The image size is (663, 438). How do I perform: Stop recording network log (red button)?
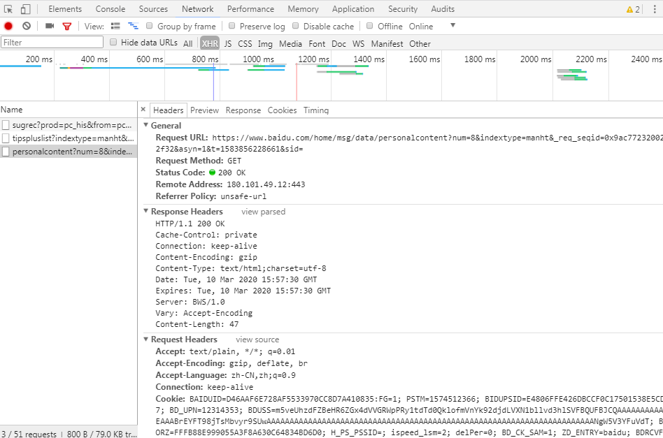[8, 26]
